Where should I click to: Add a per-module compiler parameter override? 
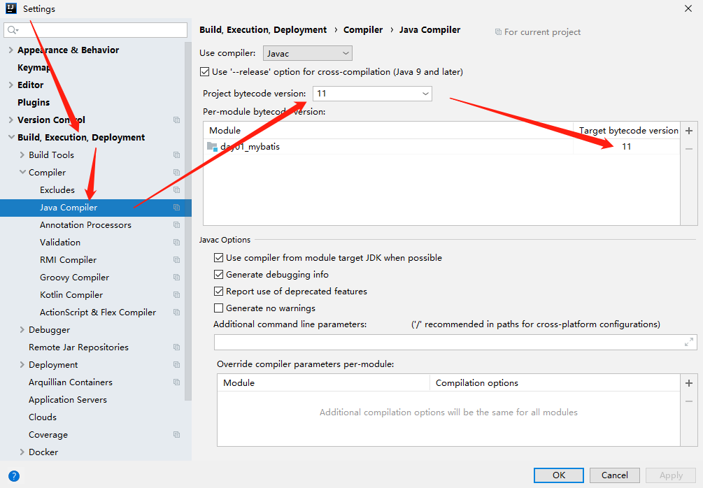pyautogui.click(x=689, y=383)
